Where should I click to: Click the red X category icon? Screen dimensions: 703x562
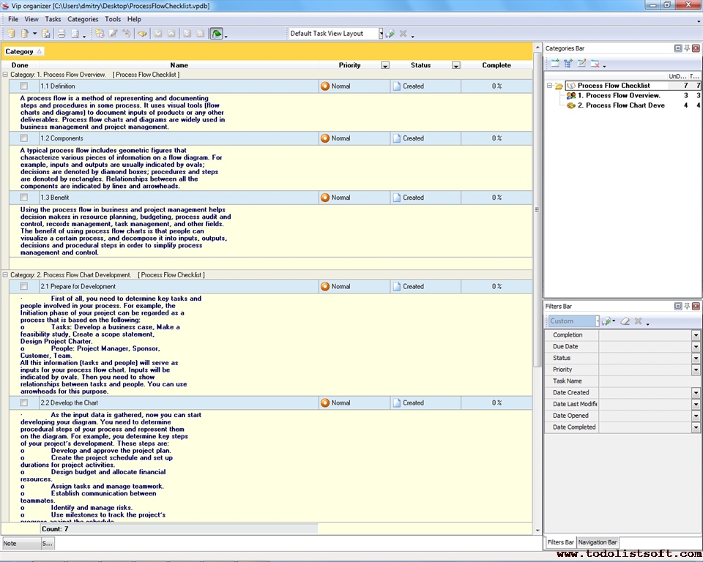pos(595,64)
